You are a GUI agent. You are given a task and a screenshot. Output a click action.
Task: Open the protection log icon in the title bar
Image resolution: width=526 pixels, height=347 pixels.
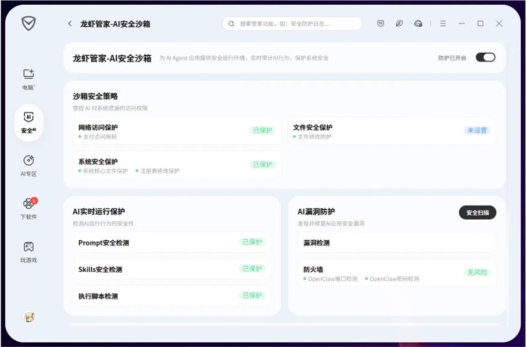(x=380, y=24)
